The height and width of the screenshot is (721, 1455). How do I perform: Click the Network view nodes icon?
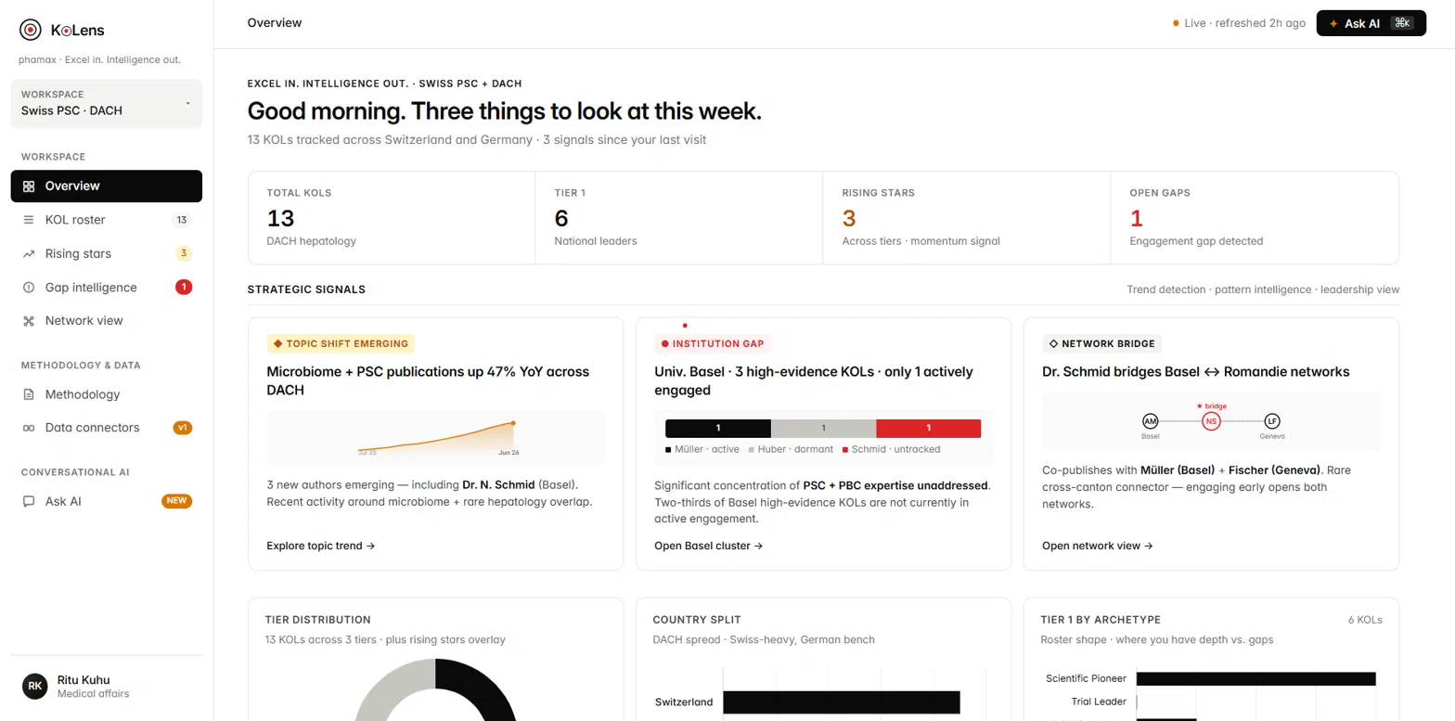(29, 321)
